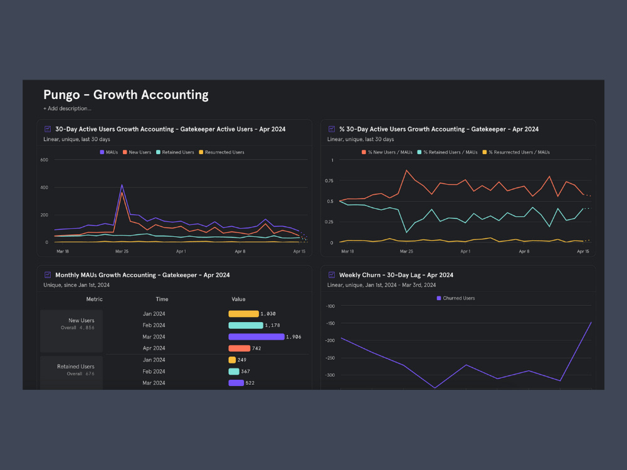The image size is (627, 470).
Task: Click the line chart icon on the 30-Day Active Users chart
Action: 46,128
